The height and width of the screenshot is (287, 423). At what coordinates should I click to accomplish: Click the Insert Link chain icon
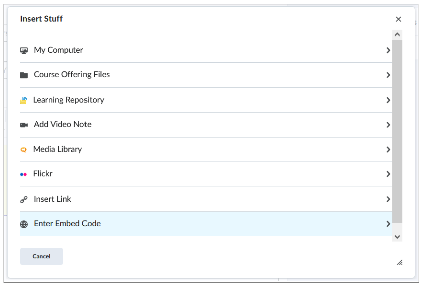pos(24,199)
